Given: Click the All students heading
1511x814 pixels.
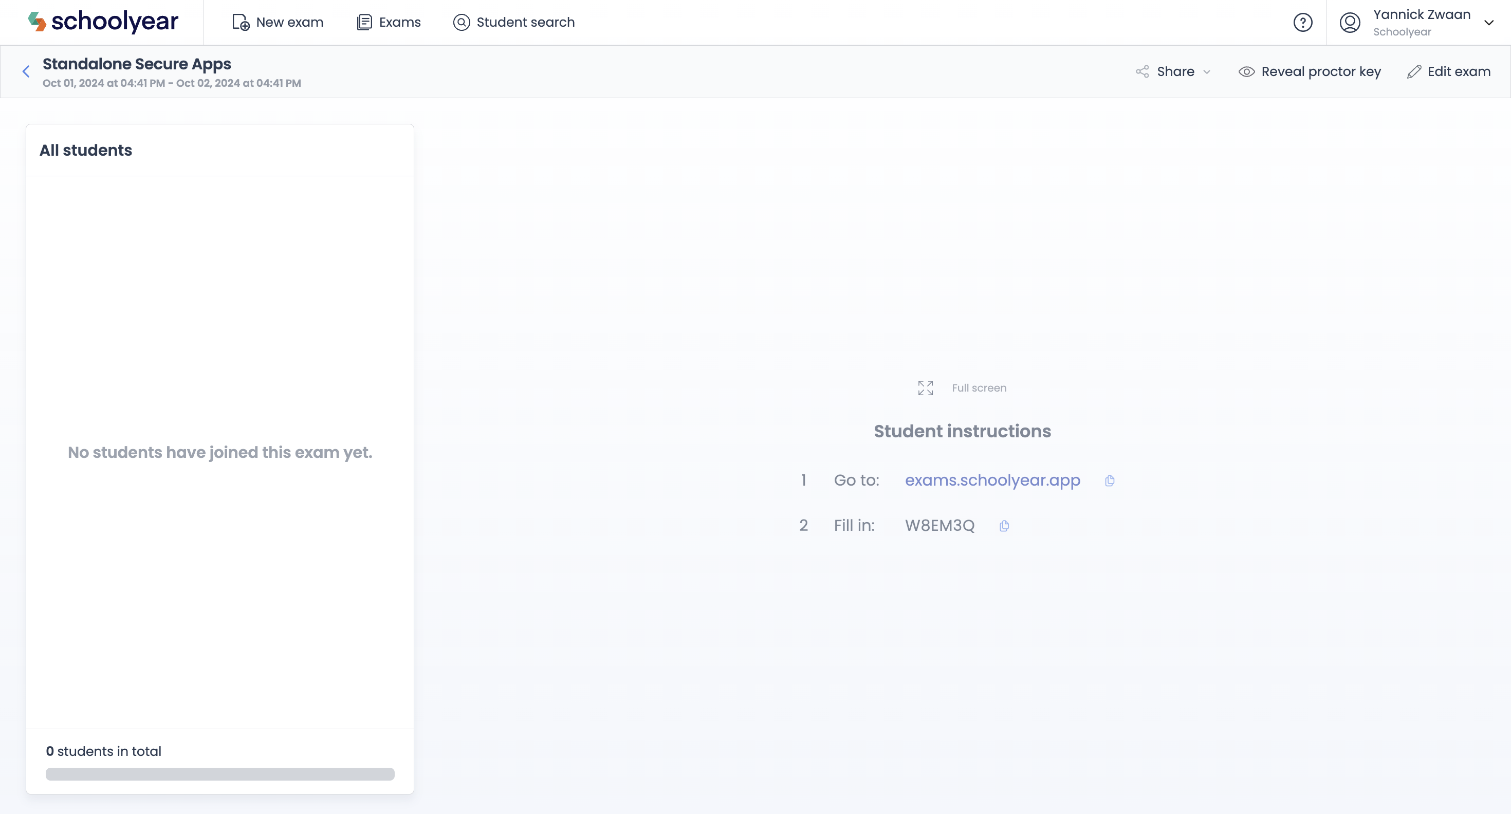Looking at the screenshot, I should [86, 150].
